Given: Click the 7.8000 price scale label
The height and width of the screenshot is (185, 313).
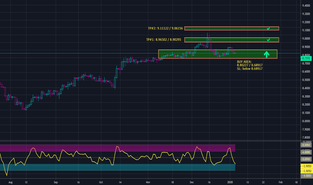Looking at the screenshot, I should point(306,137).
